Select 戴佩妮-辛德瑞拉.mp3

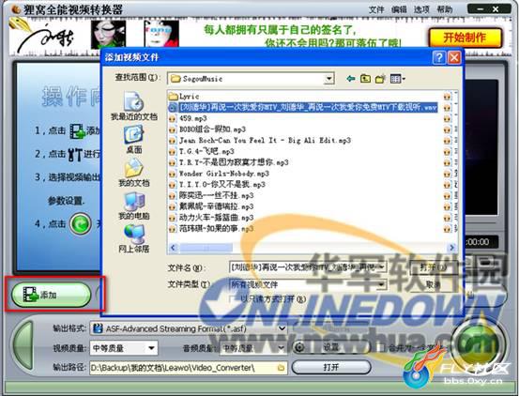pyautogui.click(x=211, y=206)
